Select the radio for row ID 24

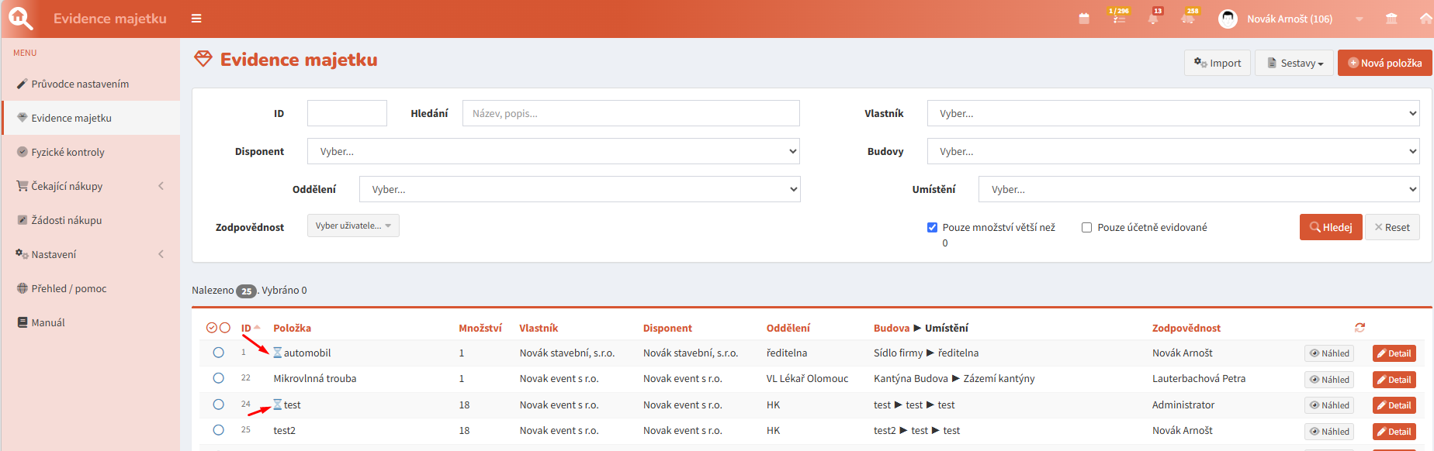[x=219, y=405]
